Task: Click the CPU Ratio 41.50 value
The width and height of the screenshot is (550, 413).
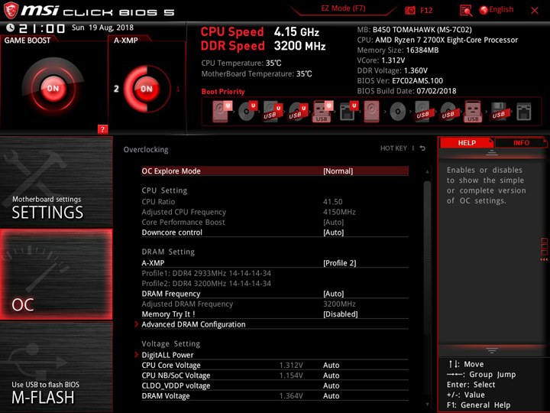Action: click(332, 202)
